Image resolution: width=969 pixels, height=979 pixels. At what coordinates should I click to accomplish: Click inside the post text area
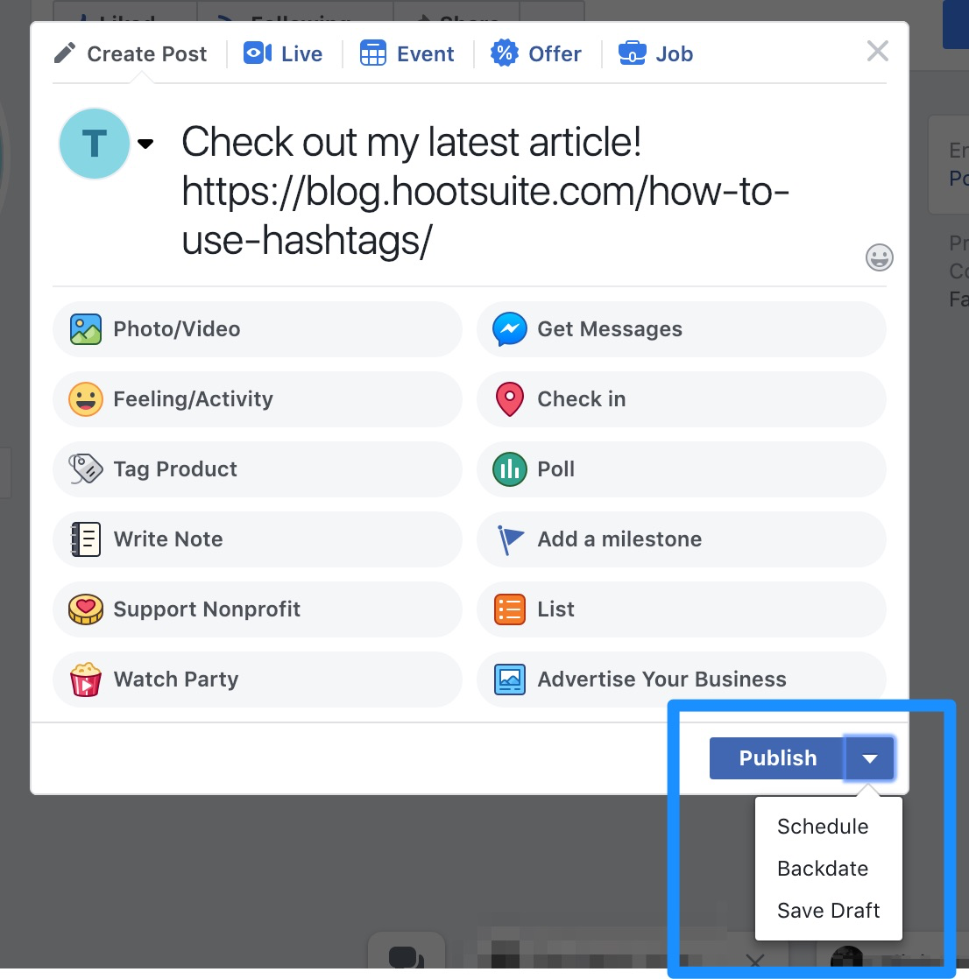click(487, 191)
